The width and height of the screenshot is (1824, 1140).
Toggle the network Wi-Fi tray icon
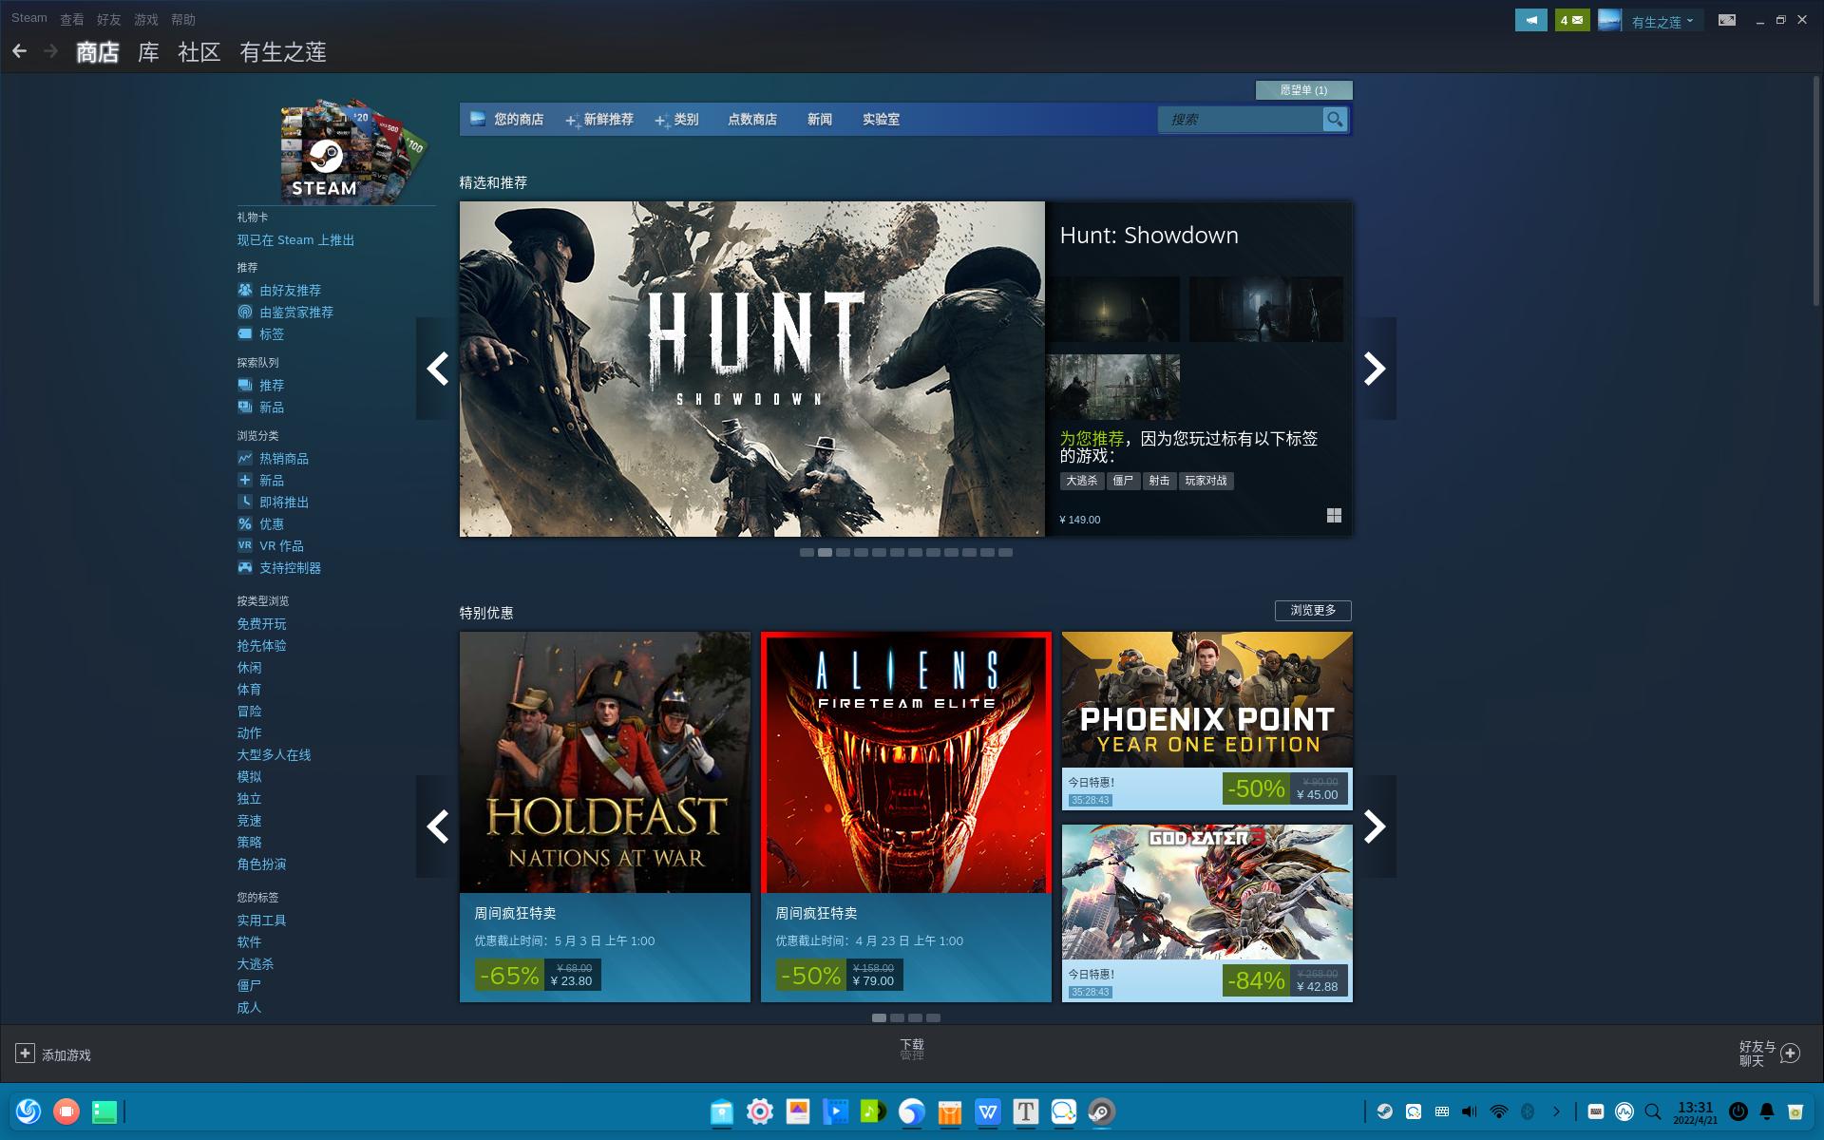pyautogui.click(x=1498, y=1111)
